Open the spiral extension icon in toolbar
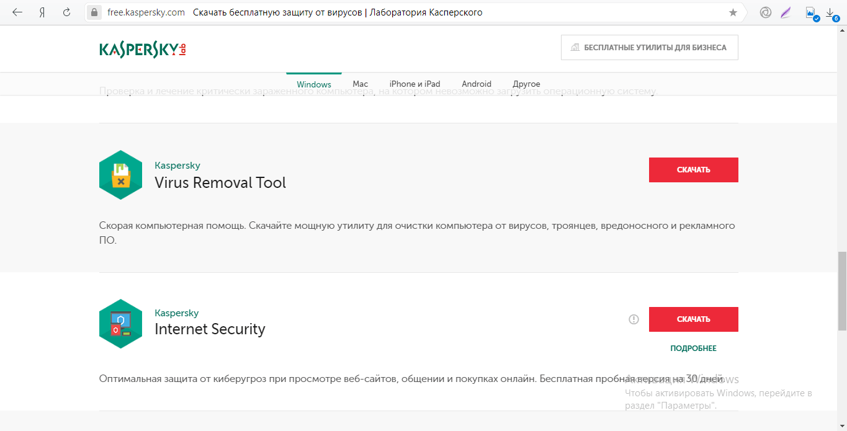 766,12
